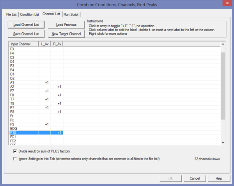Switch to the File List tab
The height and width of the screenshot is (186, 234).
coord(12,14)
